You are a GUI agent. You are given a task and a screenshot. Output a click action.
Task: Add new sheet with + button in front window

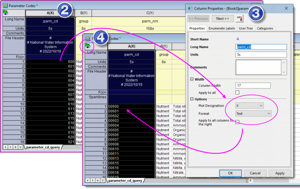point(98,180)
